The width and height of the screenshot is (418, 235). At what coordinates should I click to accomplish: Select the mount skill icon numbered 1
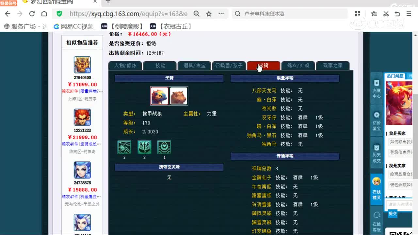tap(164, 147)
